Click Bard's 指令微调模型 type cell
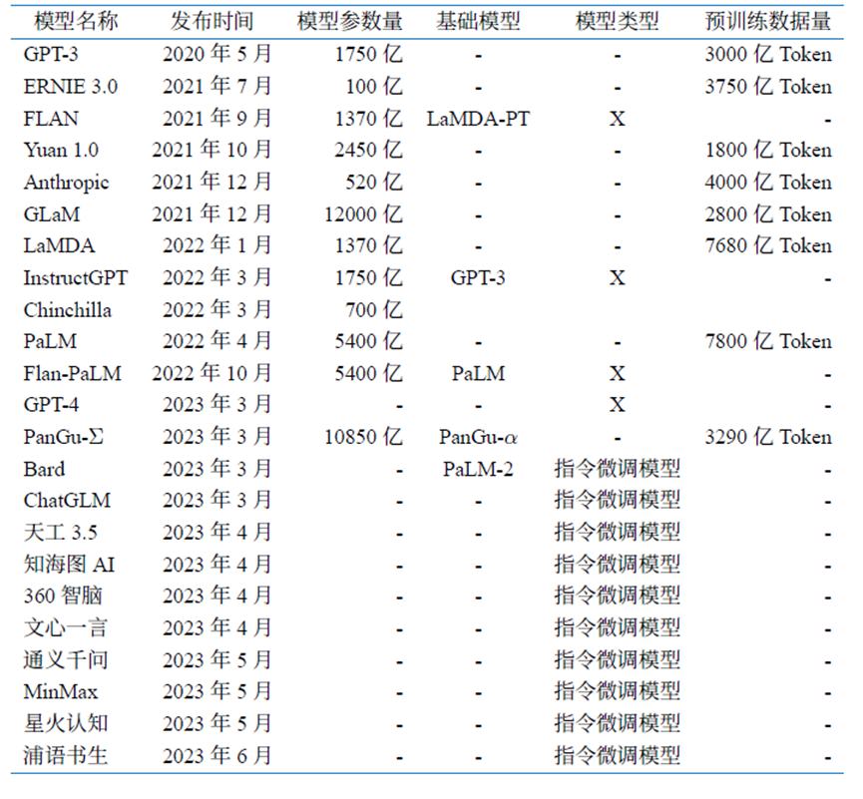863x799 pixels. click(x=617, y=468)
